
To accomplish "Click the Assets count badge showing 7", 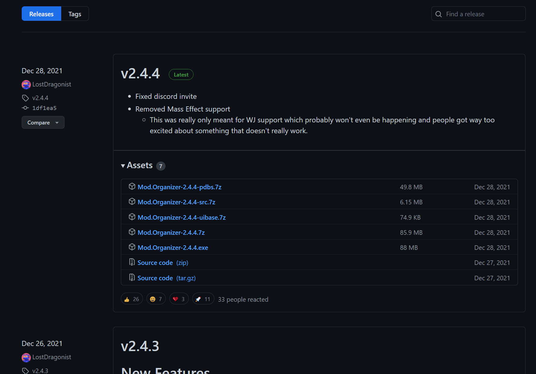I will 161,166.
